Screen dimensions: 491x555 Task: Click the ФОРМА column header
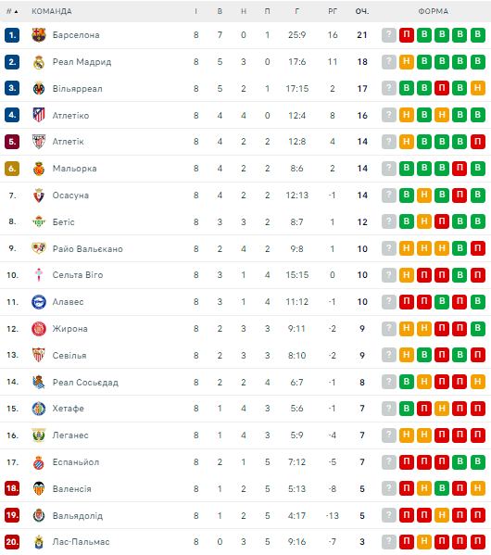click(434, 11)
